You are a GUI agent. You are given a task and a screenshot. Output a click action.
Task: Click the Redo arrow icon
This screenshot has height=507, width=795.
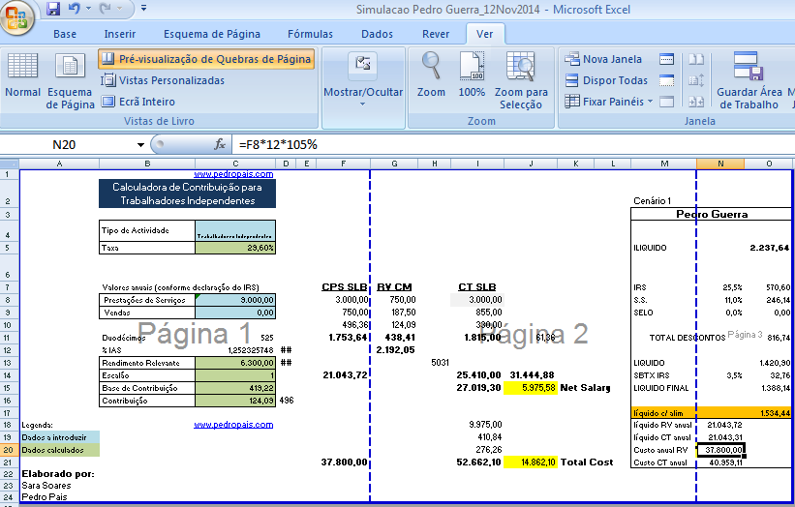(x=105, y=8)
